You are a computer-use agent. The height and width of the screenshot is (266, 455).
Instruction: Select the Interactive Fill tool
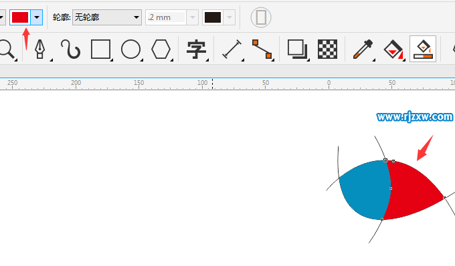pyautogui.click(x=393, y=49)
